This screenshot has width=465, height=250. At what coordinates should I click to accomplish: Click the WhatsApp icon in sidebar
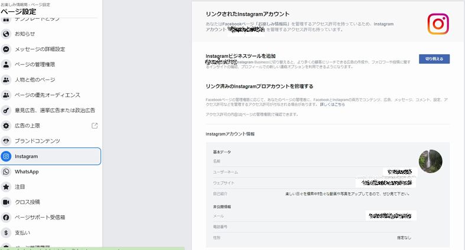(x=6, y=172)
